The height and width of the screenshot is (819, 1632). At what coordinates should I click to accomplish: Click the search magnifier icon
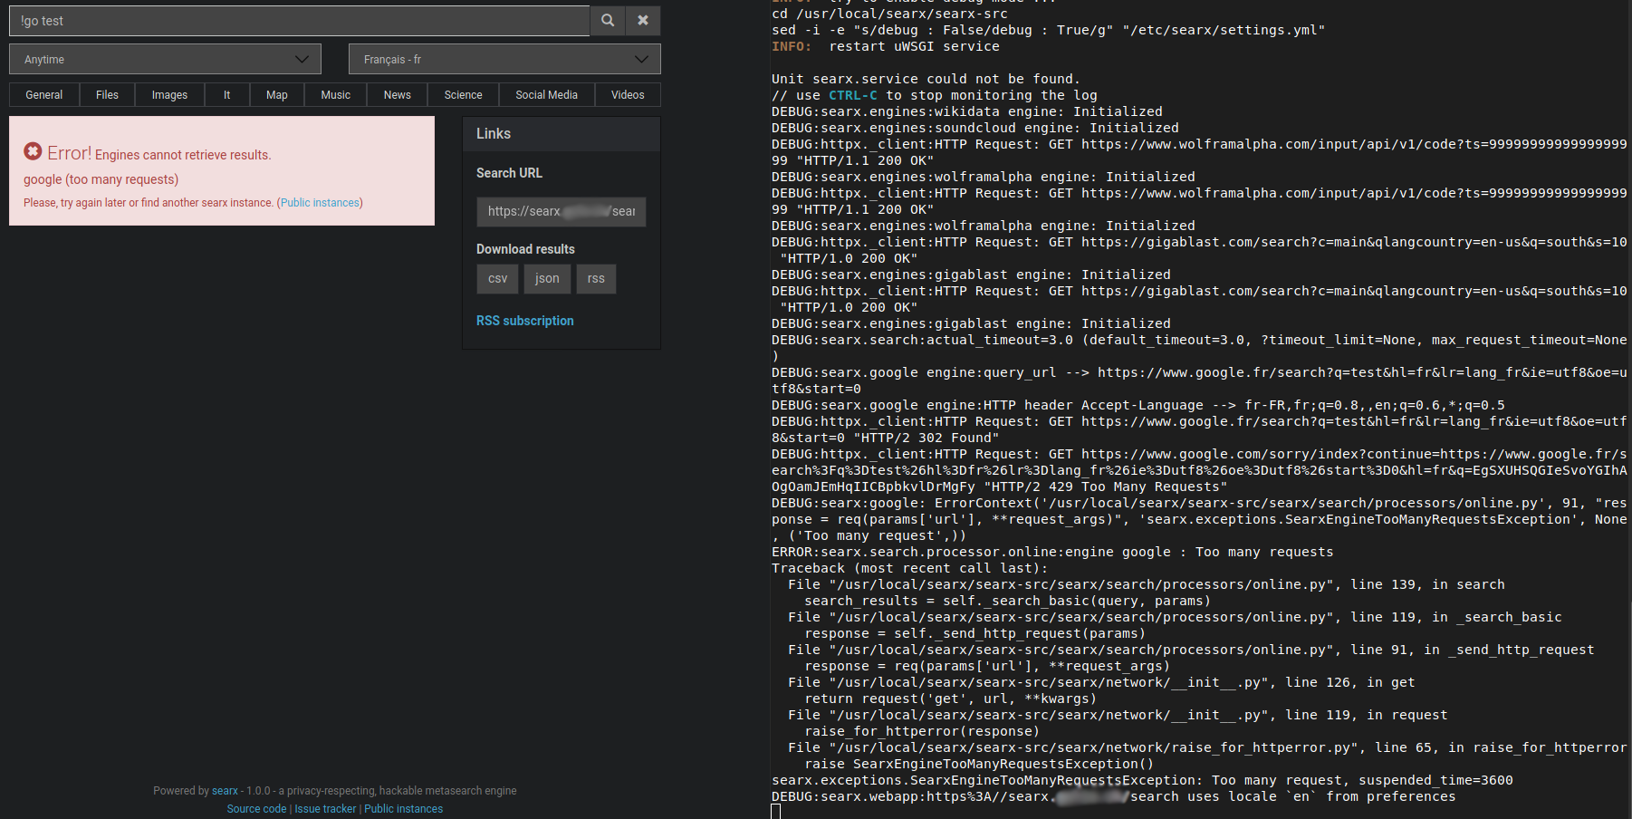pyautogui.click(x=607, y=20)
